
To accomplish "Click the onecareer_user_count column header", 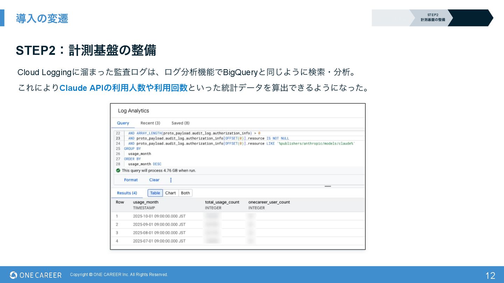I will (x=269, y=202).
